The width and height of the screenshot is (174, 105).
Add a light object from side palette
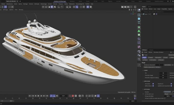point(139,59)
